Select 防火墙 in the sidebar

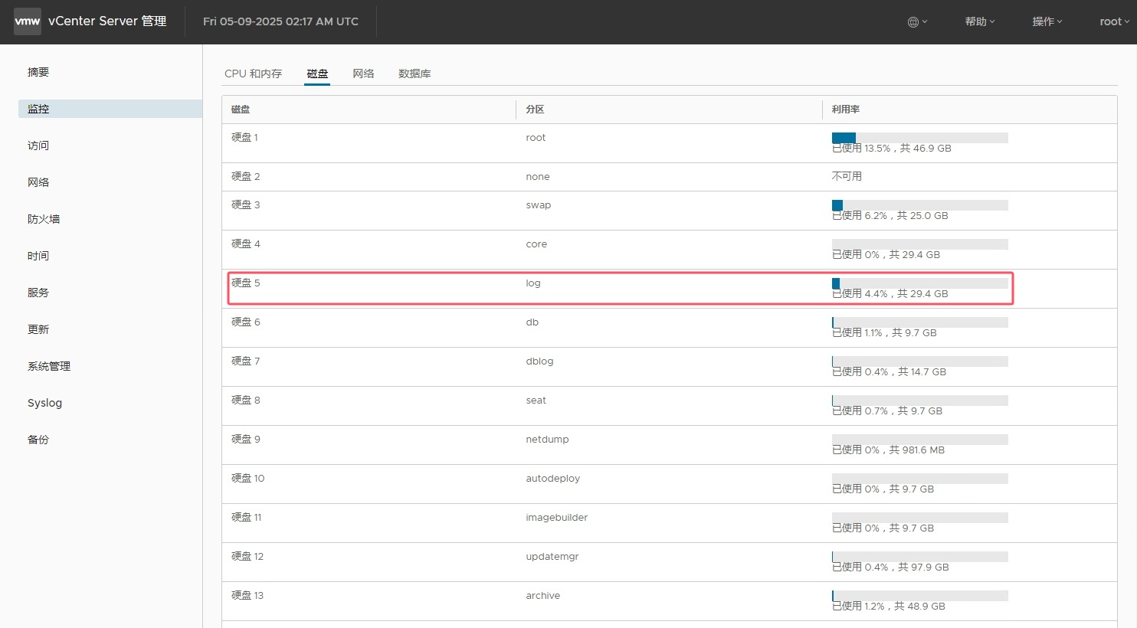coord(44,219)
